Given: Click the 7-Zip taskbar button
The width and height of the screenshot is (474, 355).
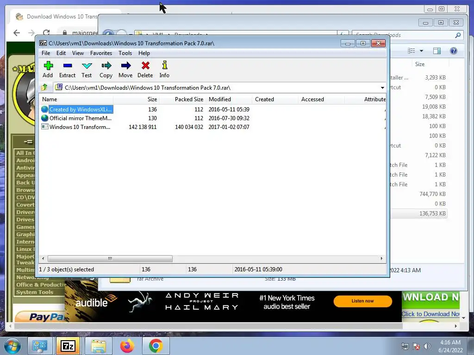Looking at the screenshot, I should coord(68,346).
